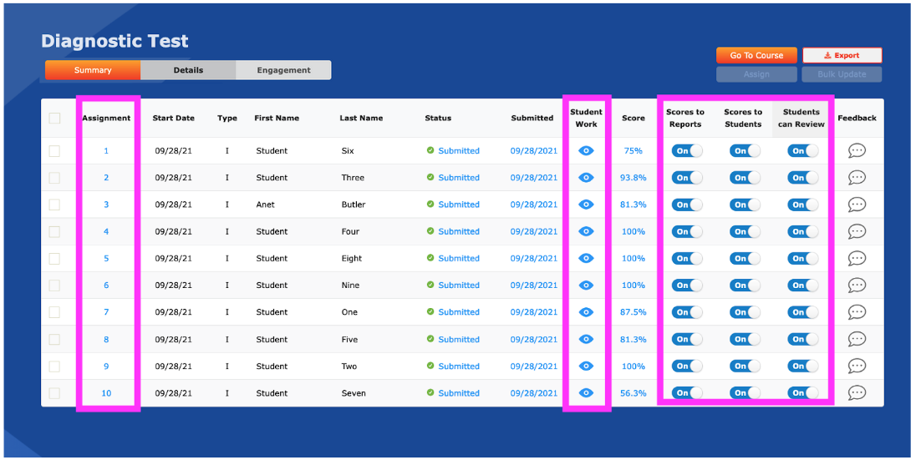Viewport: 911px width, 460px height.
Task: View student work for Student Two
Action: tap(586, 366)
